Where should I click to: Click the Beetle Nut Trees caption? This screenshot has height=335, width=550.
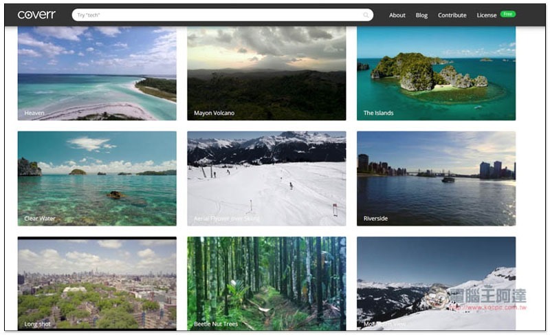click(x=216, y=324)
